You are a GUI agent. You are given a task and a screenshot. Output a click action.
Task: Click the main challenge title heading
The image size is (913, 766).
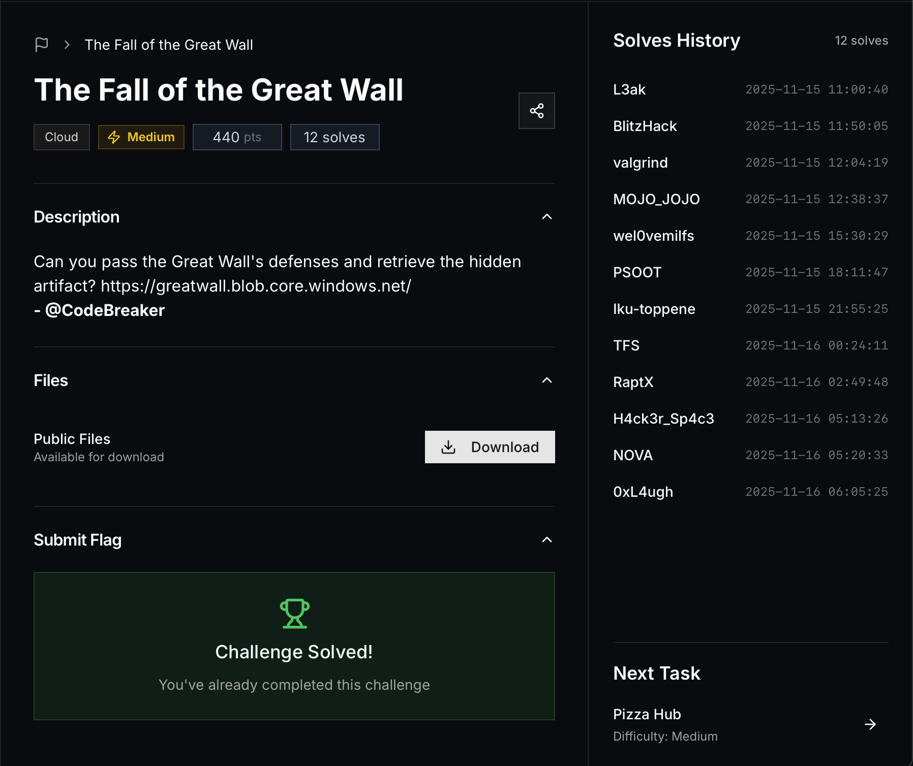click(x=219, y=90)
